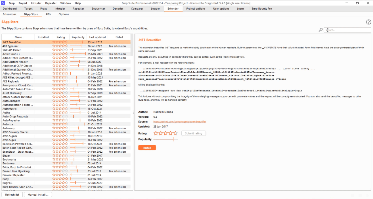
Task: Click the Manual install button
Action: (38, 195)
